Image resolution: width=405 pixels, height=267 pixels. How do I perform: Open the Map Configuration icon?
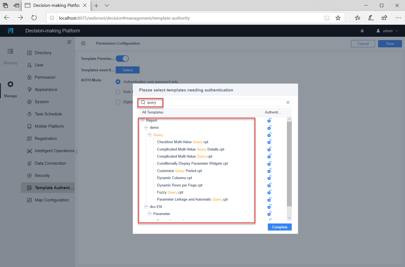click(x=30, y=200)
